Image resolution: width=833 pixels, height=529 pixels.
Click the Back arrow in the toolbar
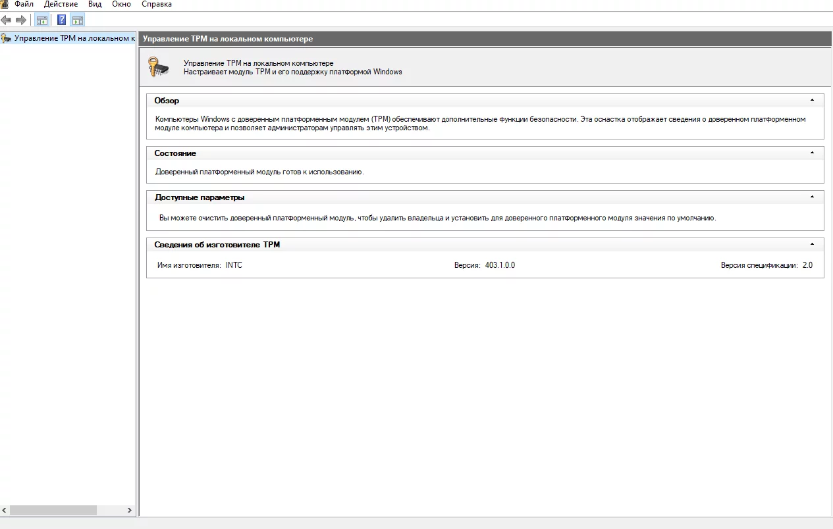click(7, 20)
